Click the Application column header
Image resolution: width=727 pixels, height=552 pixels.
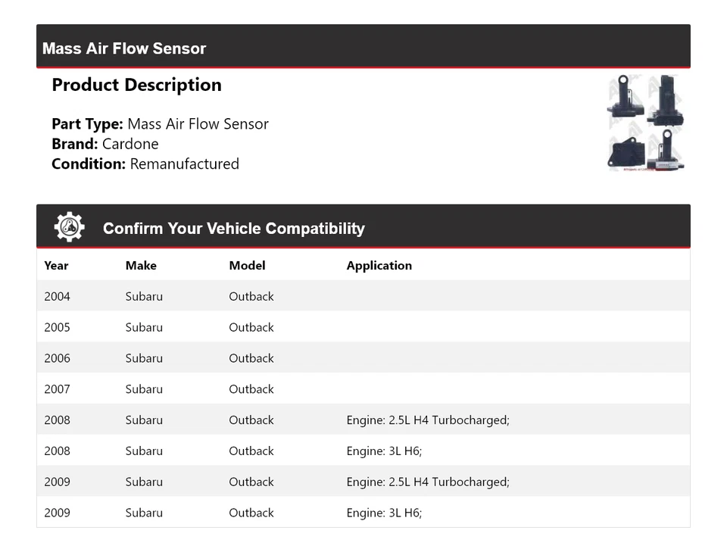tap(379, 266)
